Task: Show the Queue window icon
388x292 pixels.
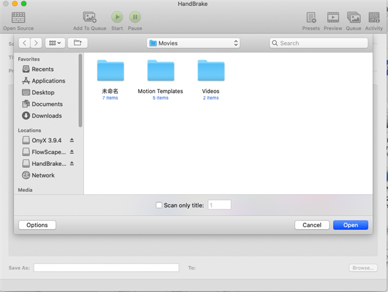Action: coord(354,17)
